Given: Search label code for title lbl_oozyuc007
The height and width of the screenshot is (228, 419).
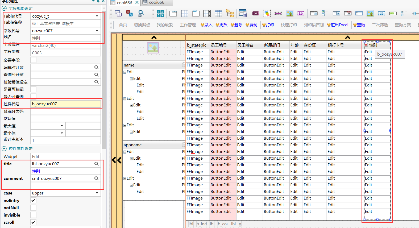Looking at the screenshot, I should (x=97, y=164).
